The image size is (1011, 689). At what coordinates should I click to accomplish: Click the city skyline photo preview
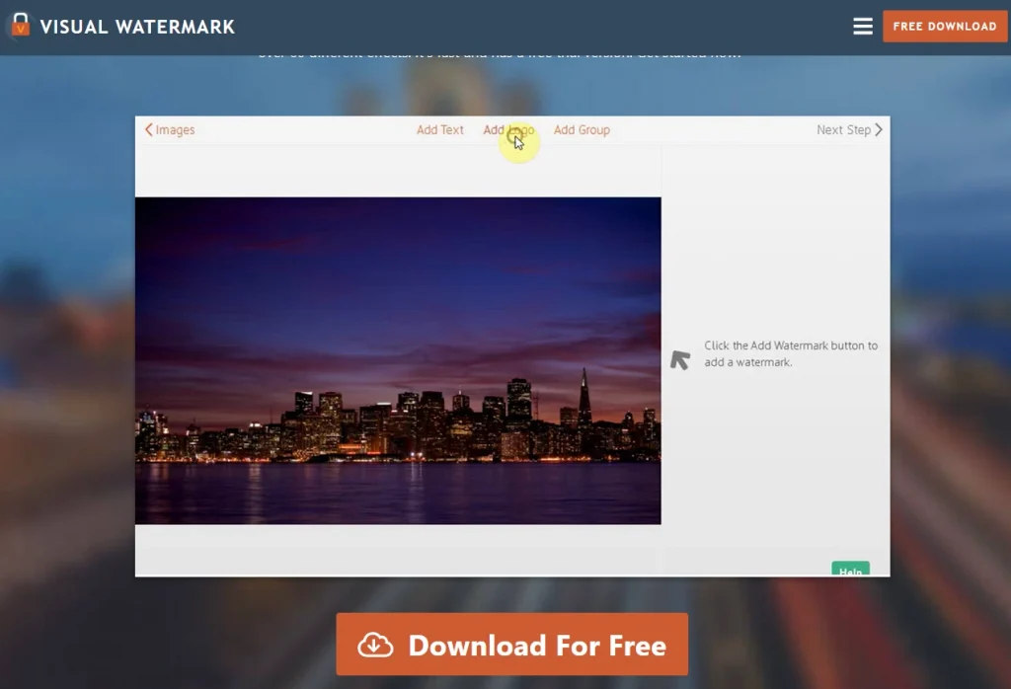pos(398,360)
